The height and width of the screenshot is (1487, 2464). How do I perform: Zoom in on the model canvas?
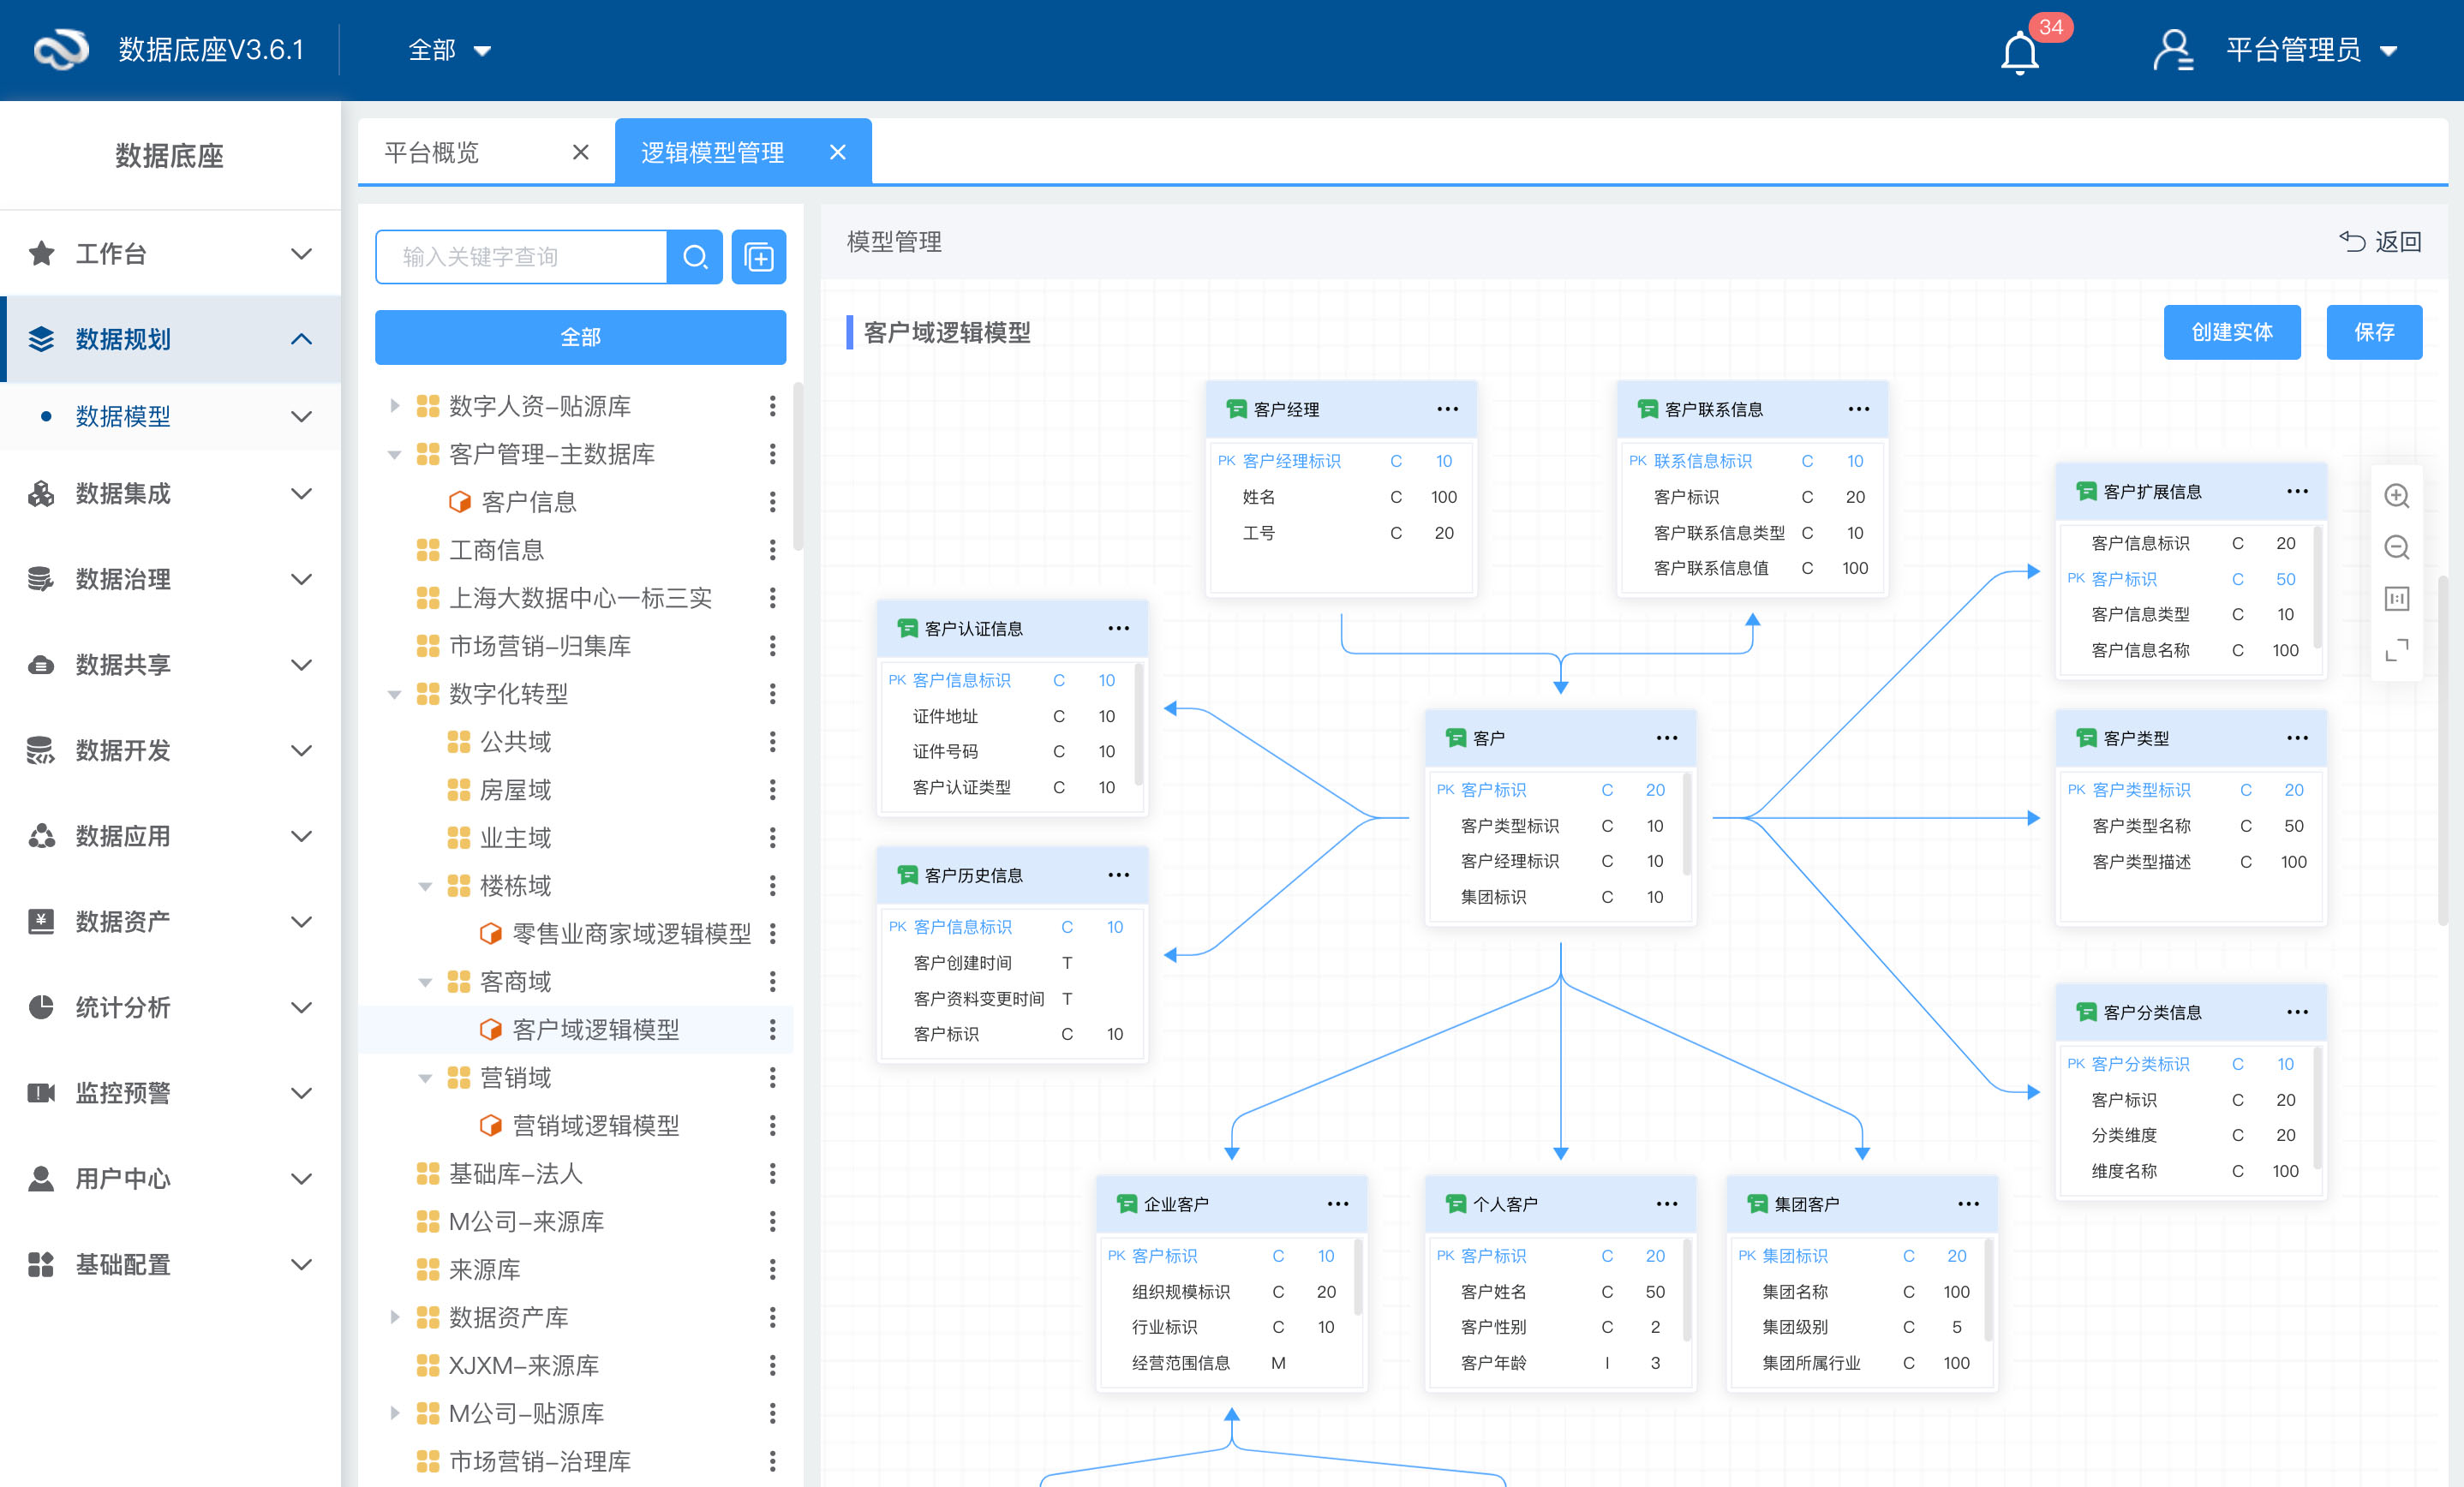(x=2396, y=496)
